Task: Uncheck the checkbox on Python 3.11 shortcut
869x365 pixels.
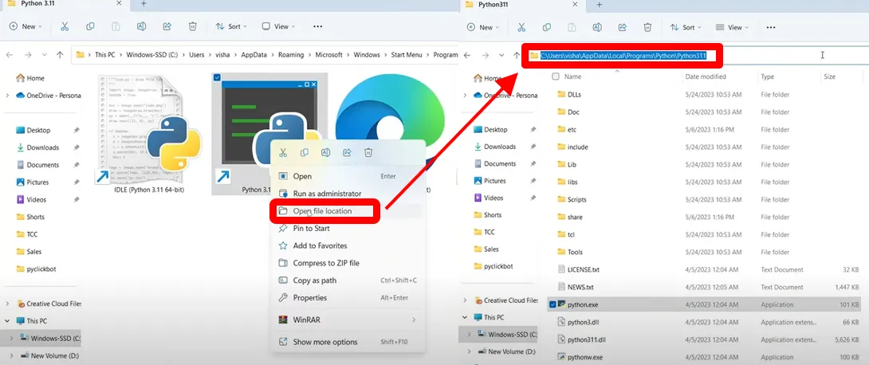Action: (218, 78)
